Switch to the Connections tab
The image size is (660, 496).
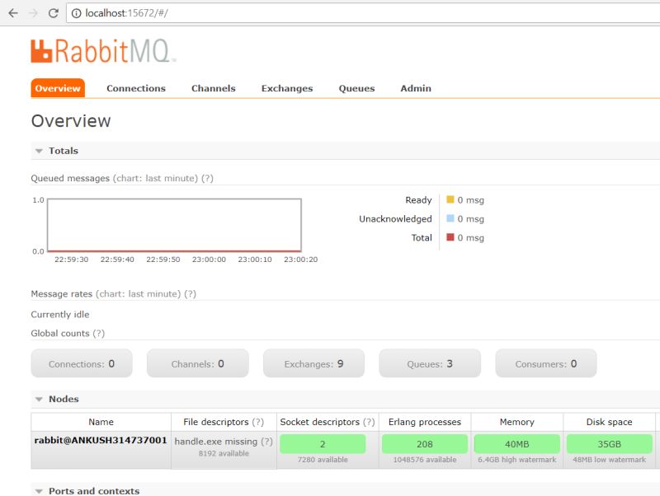[135, 88]
